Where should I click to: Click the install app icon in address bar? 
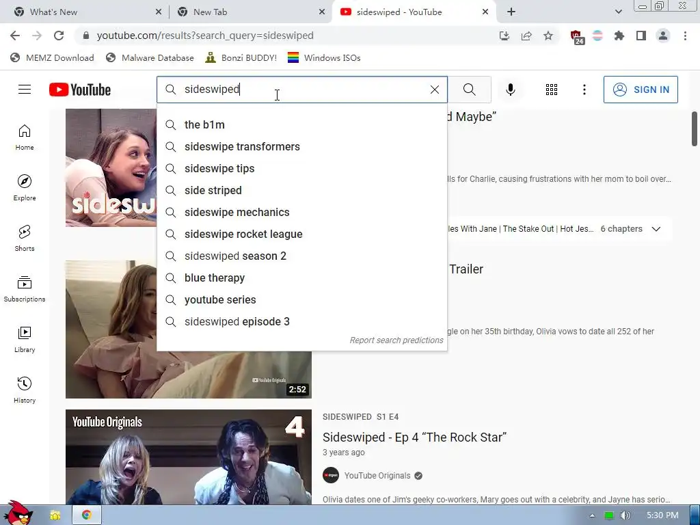pyautogui.click(x=504, y=36)
